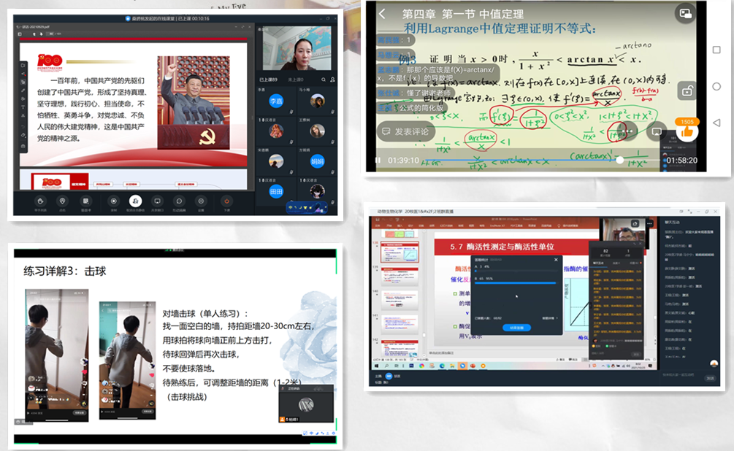The width and height of the screenshot is (734, 451).
Task: Click the cast screen icon in video player
Action: pos(657,131)
